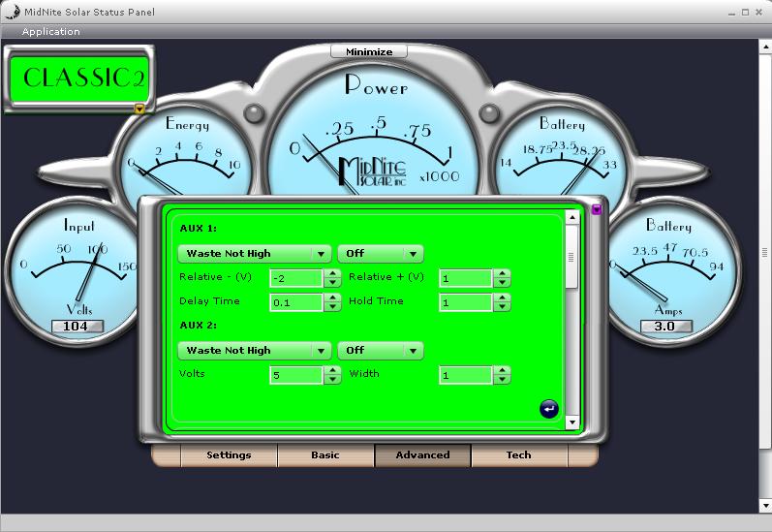This screenshot has width=772, height=532.
Task: Click the AUX 1: label
Action: click(x=198, y=229)
